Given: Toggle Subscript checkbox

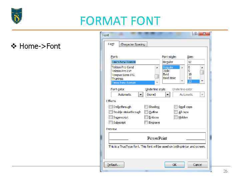Looking at the screenshot, I should [111, 122].
